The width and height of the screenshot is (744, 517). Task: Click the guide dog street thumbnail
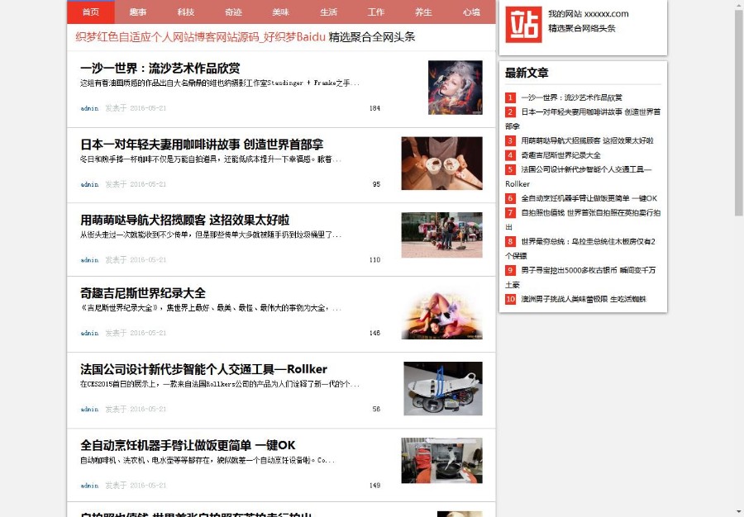(441, 235)
